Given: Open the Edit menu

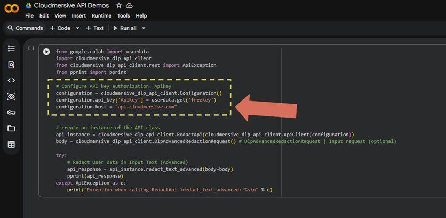Looking at the screenshot, I should coord(44,16).
